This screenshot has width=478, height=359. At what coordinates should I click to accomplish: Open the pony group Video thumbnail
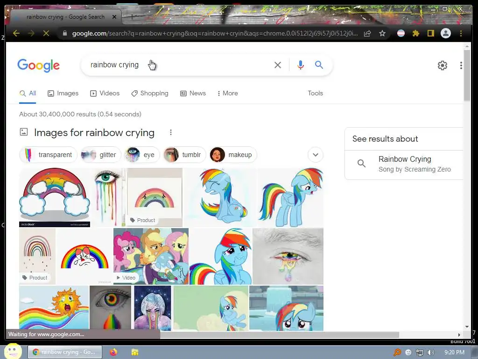click(151, 257)
